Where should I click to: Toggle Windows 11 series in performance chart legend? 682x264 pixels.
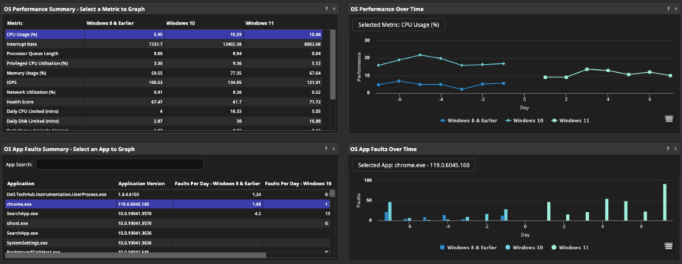tap(570, 120)
